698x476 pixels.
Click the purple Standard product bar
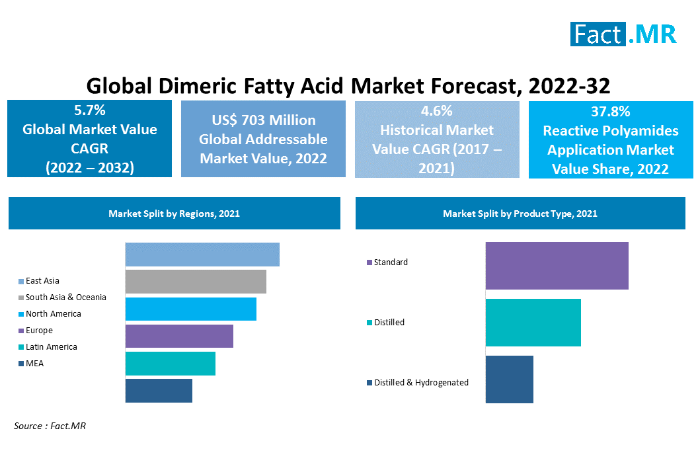pos(557,266)
